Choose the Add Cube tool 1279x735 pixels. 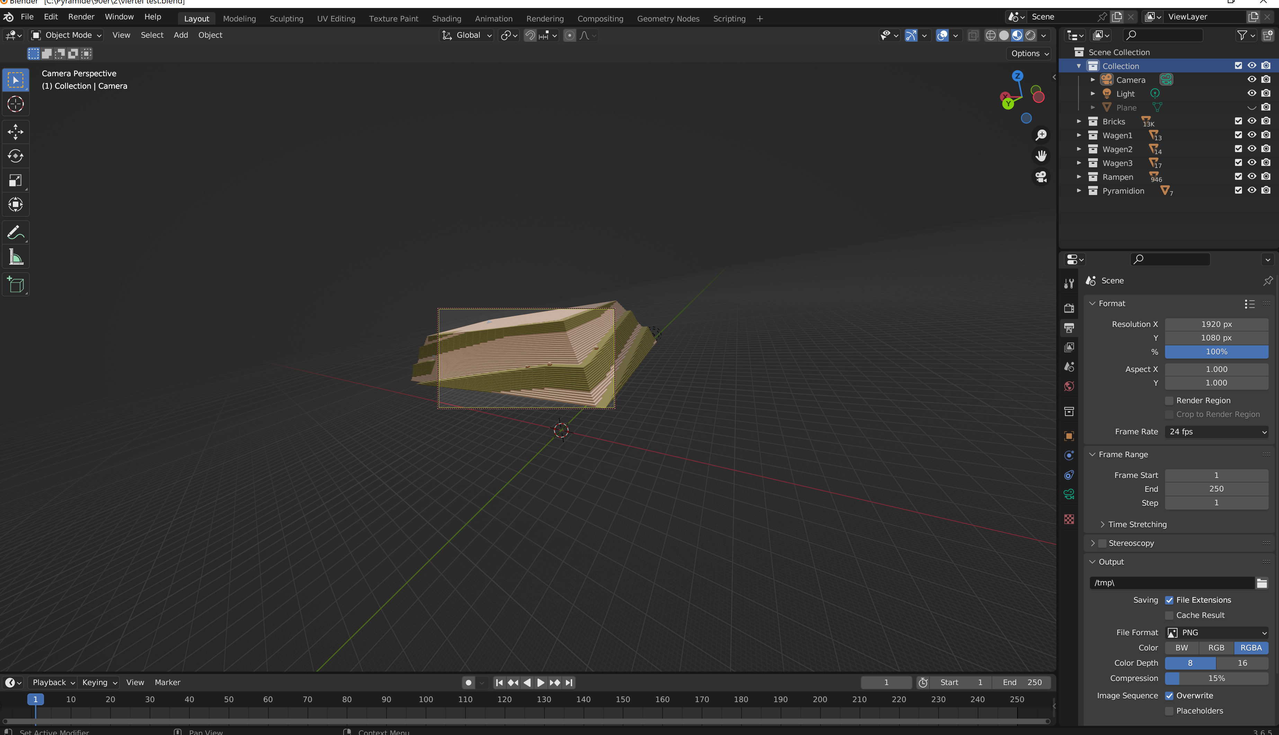click(x=16, y=285)
